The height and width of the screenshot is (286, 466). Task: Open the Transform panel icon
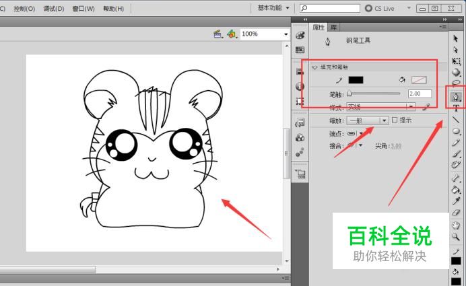coord(300,101)
